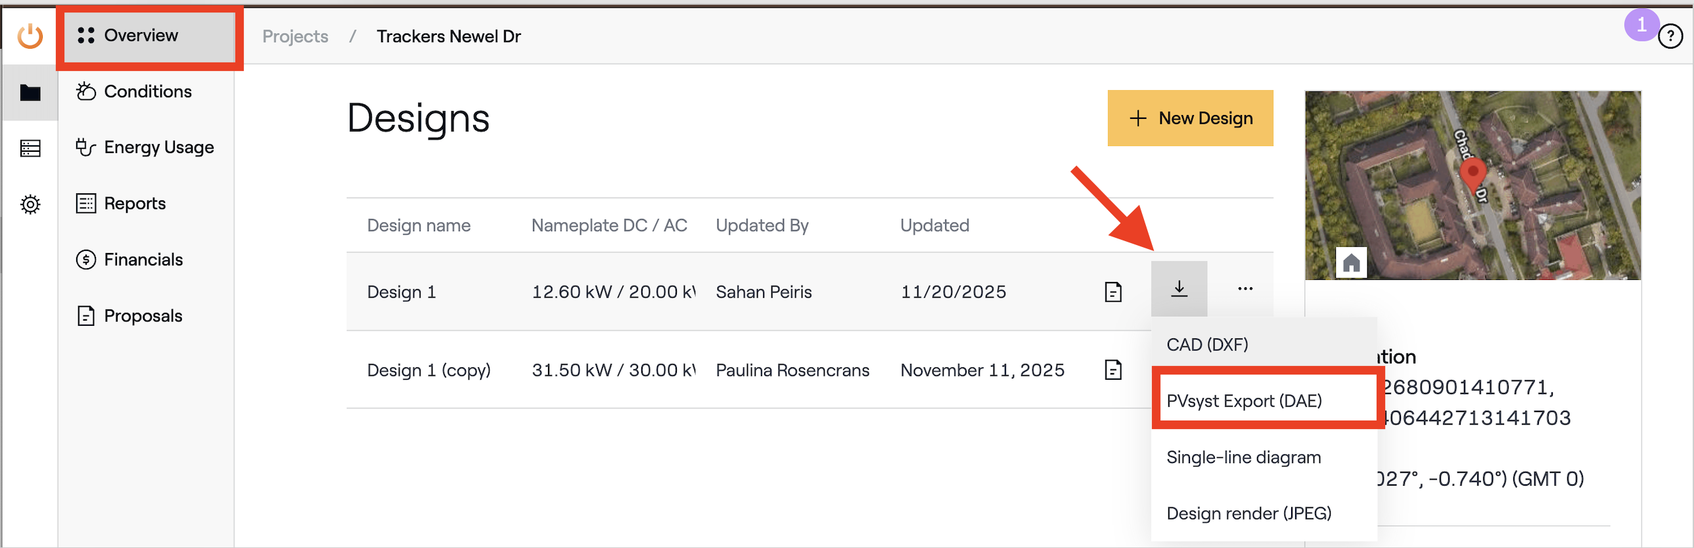
Task: Click the library list icon in sidebar
Action: tap(30, 148)
